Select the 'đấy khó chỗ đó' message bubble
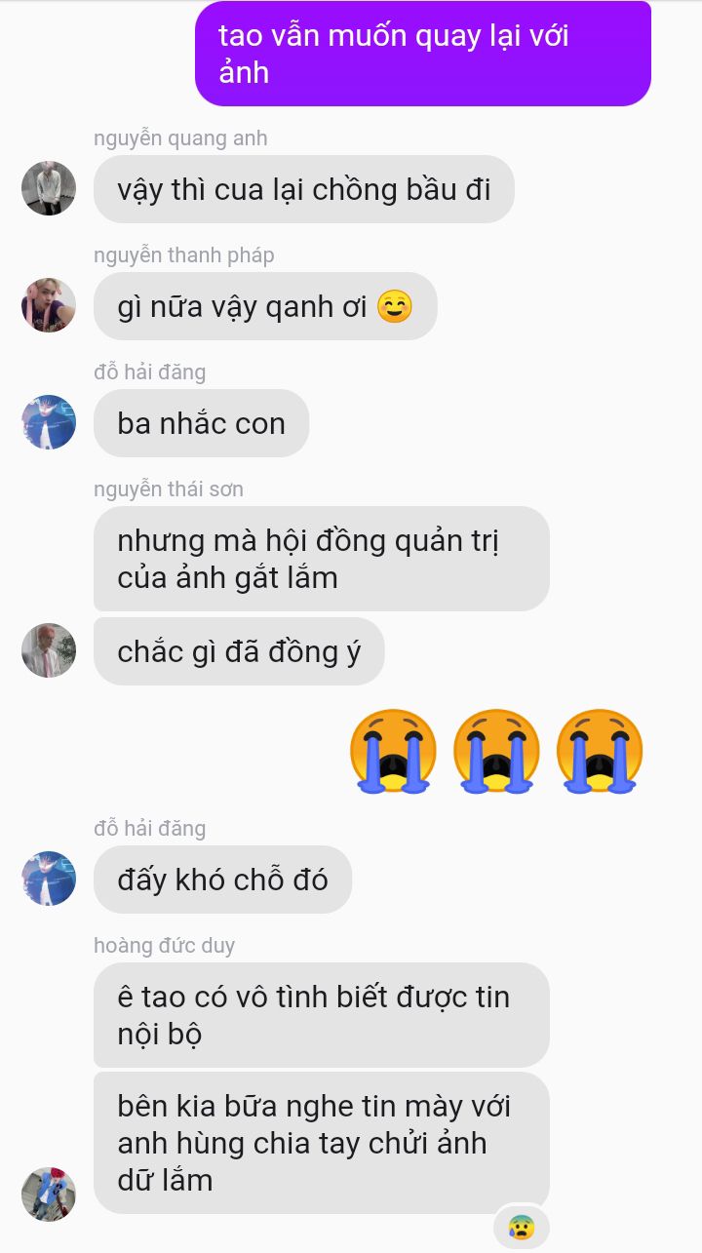The height and width of the screenshot is (1253, 702). (x=222, y=880)
